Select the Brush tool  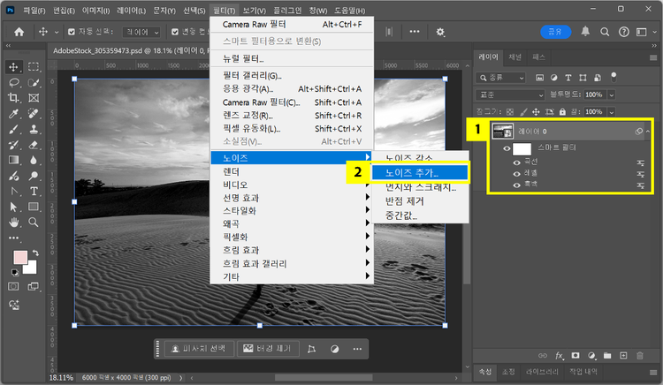click(13, 129)
